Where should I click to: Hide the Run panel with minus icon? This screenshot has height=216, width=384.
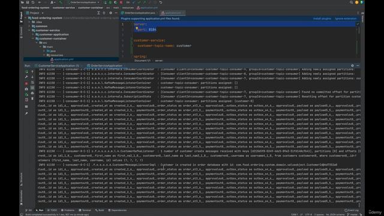click(358, 65)
